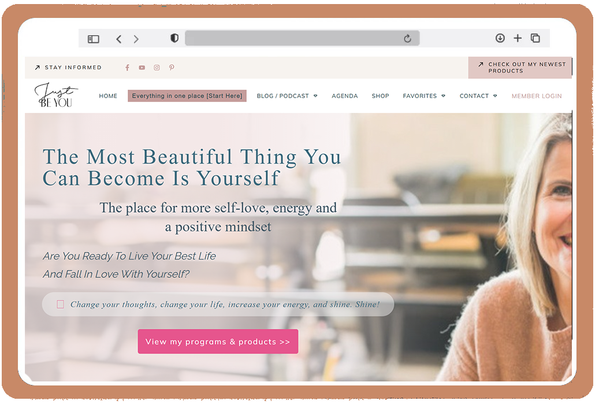The image size is (599, 408).
Task: Open the browser downloads icon
Action: pyautogui.click(x=500, y=38)
